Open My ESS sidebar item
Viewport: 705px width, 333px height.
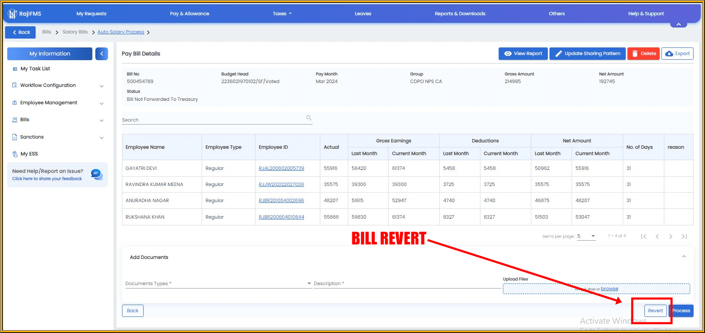click(x=29, y=154)
